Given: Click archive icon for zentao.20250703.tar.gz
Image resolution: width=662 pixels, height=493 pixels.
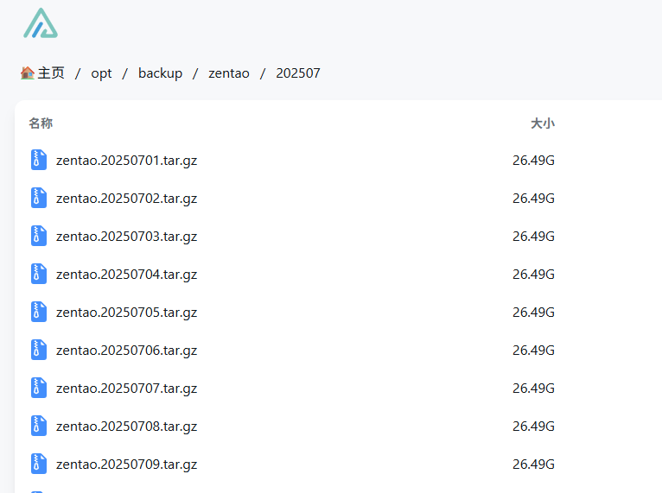Looking at the screenshot, I should pyautogui.click(x=38, y=236).
